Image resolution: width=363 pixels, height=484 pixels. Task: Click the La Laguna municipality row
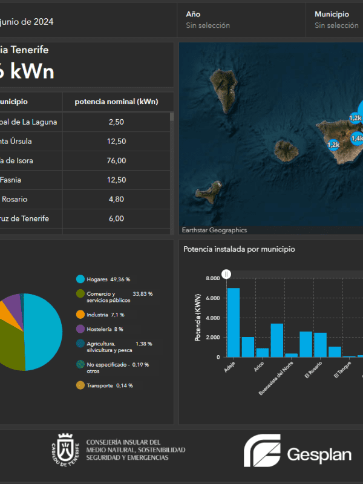pyautogui.click(x=85, y=122)
